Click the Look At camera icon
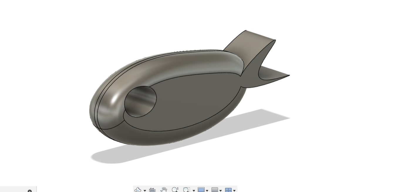420x192 pixels. tap(152, 190)
